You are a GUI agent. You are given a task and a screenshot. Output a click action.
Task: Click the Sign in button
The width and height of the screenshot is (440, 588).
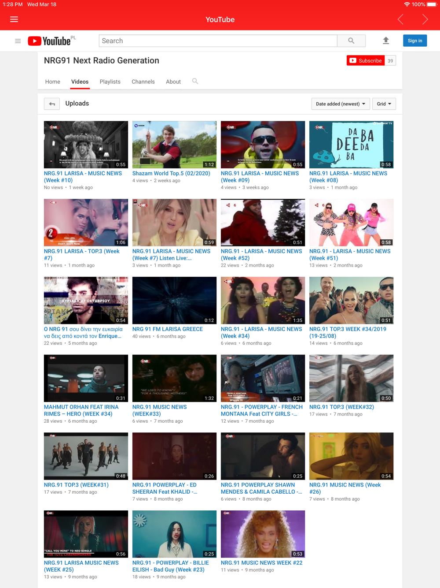point(415,41)
